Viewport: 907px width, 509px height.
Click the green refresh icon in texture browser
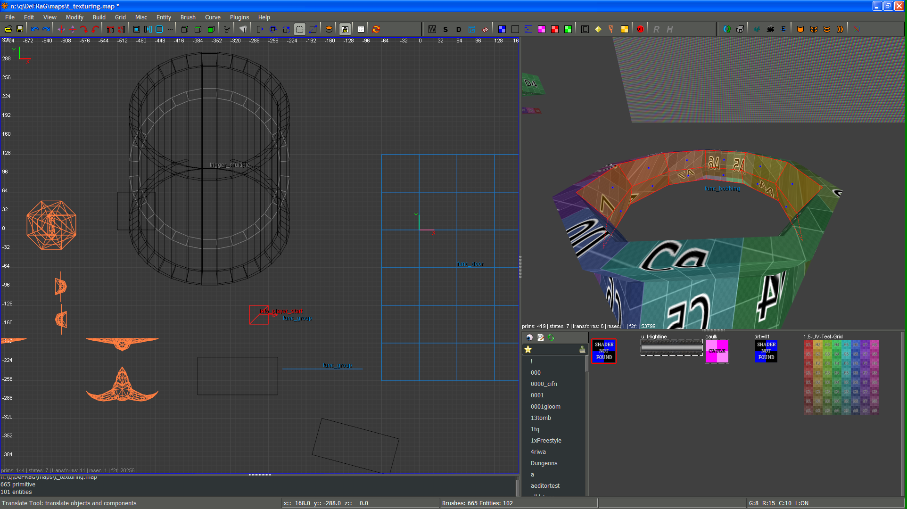pyautogui.click(x=551, y=337)
